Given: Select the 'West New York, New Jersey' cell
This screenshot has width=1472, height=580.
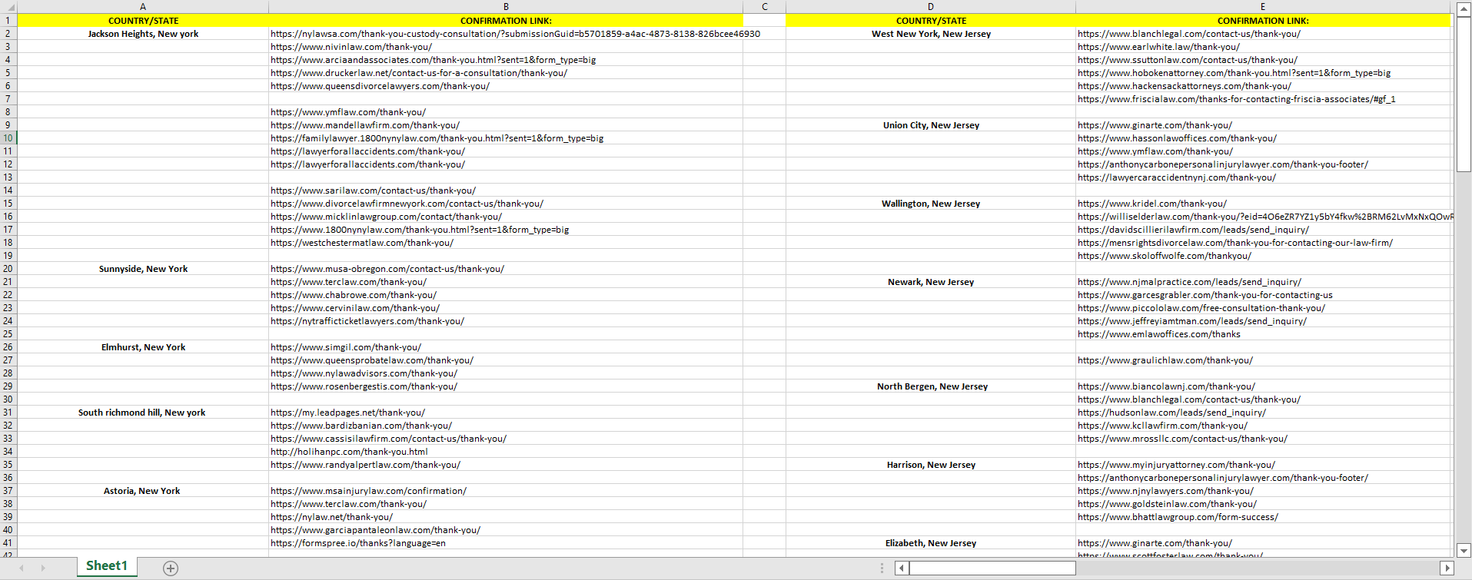Looking at the screenshot, I should tap(931, 34).
